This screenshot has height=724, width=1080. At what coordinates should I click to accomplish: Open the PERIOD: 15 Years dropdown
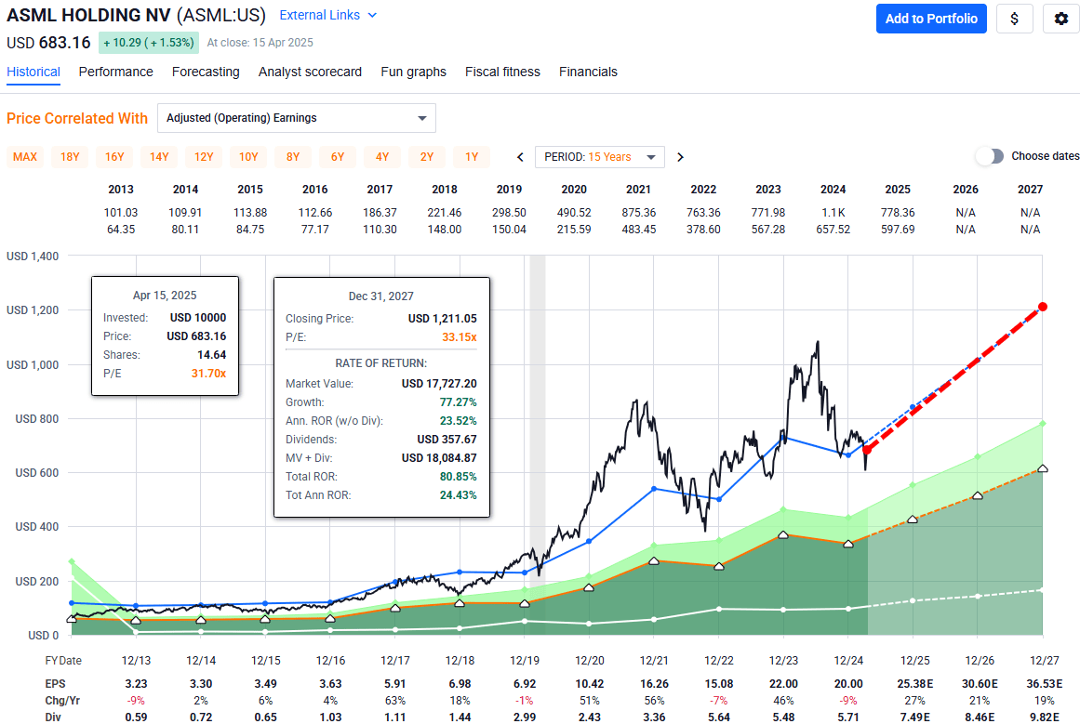click(599, 157)
